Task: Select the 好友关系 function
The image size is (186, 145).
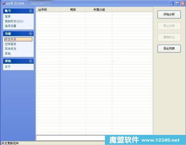Action: click(18, 39)
